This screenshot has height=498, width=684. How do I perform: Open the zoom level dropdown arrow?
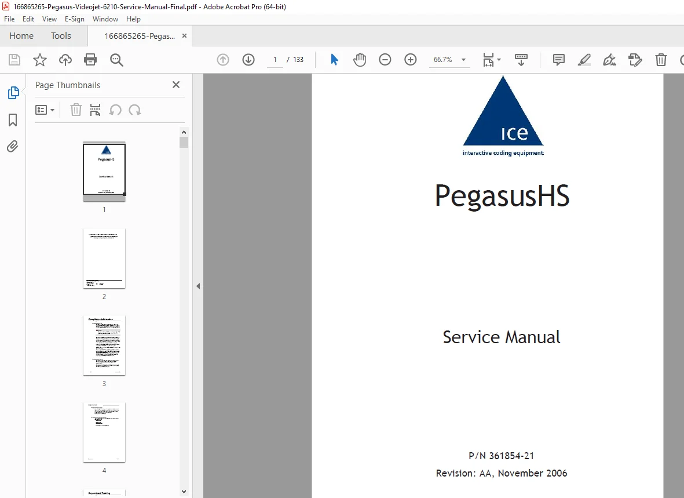click(463, 60)
